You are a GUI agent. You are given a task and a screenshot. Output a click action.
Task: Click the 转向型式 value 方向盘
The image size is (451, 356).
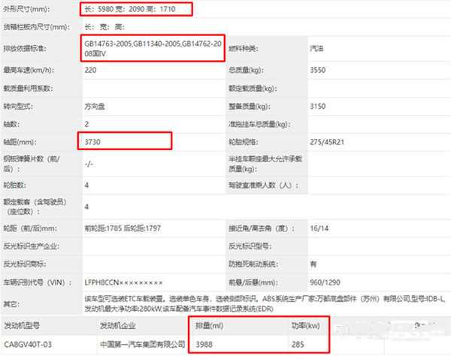pyautogui.click(x=96, y=106)
